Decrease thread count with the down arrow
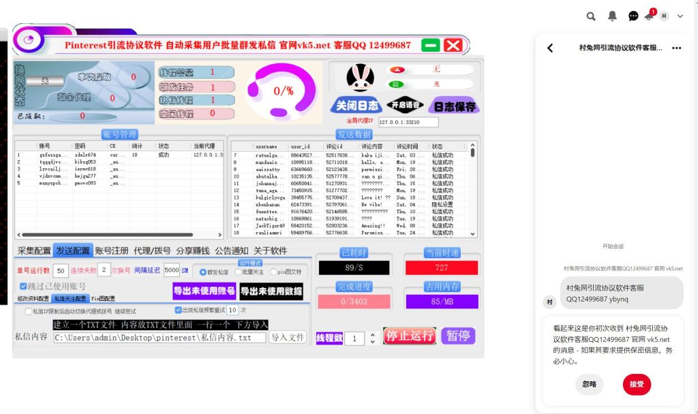698x414 pixels. (372, 342)
